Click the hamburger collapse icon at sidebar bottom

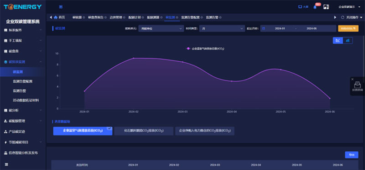tap(6, 165)
